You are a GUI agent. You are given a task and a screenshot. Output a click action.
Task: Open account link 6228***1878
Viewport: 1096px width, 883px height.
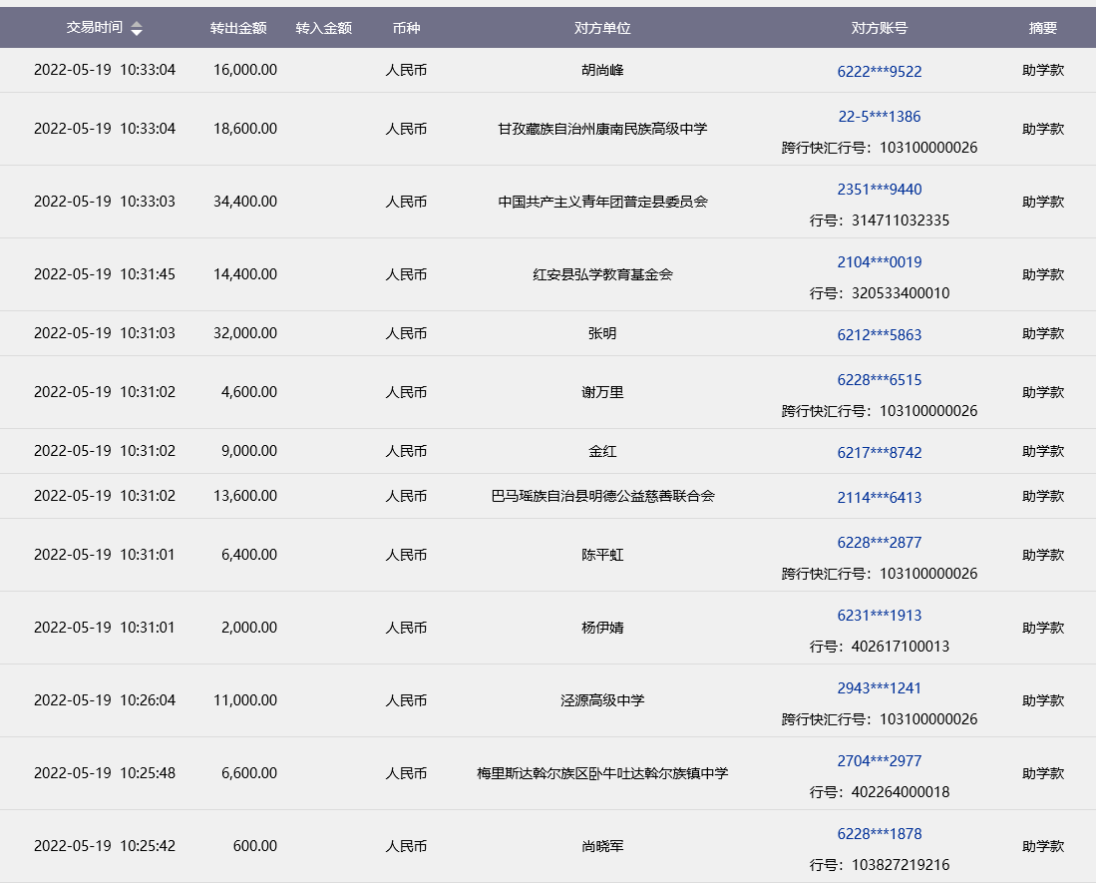pyautogui.click(x=879, y=834)
